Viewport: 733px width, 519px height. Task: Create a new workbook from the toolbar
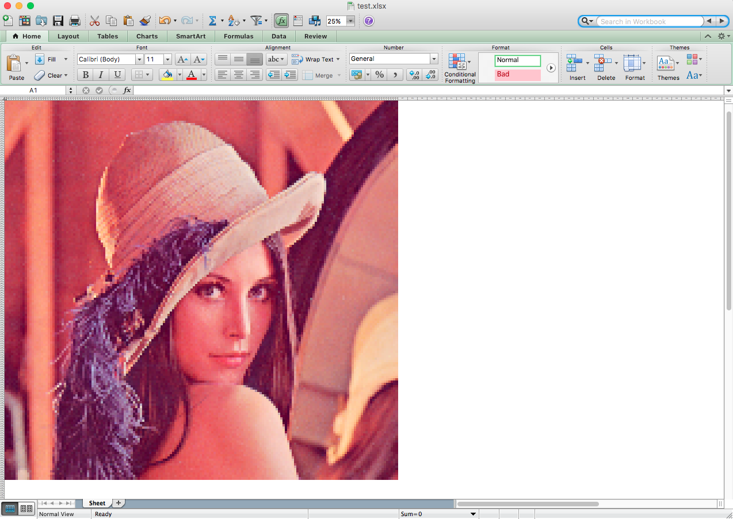7,21
